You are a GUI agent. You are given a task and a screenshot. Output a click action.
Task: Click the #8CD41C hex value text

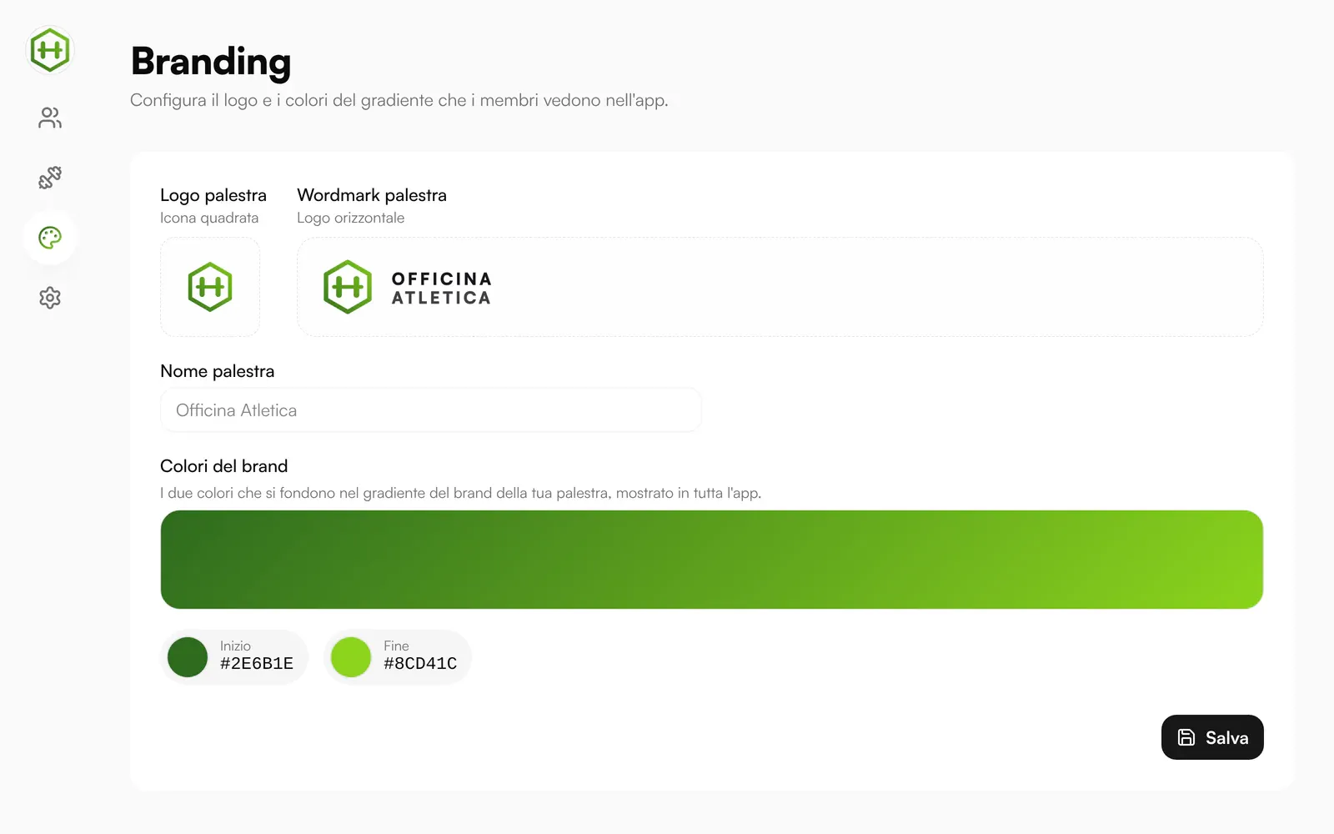420,664
